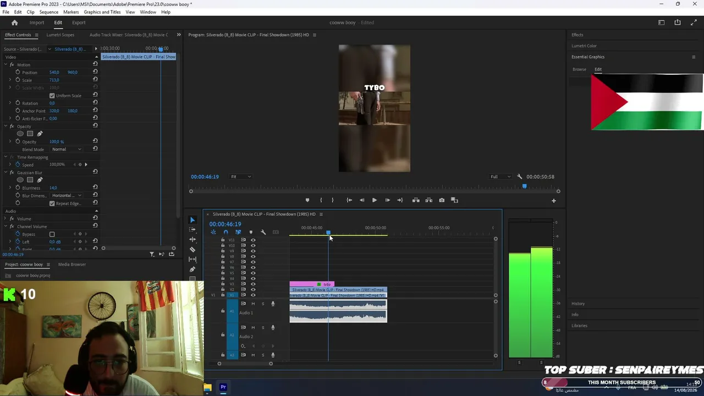Open the Blend Mode dropdown
Image resolution: width=704 pixels, height=396 pixels.
tap(67, 149)
